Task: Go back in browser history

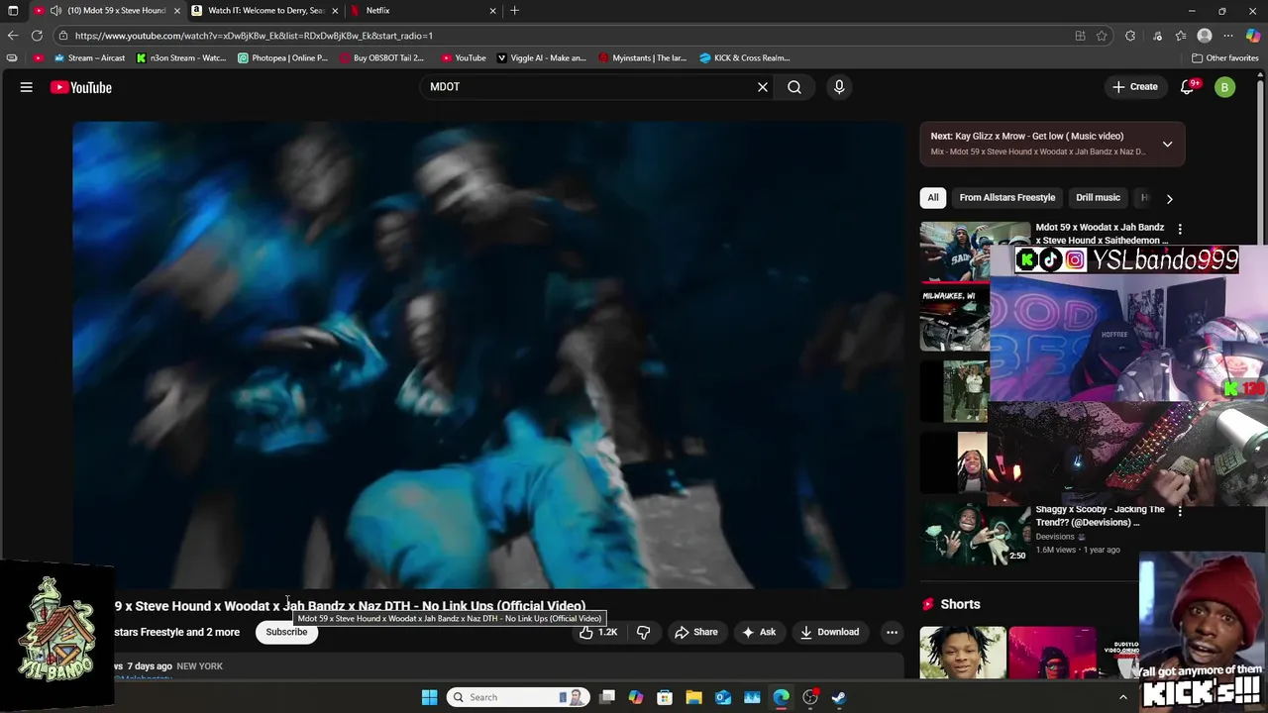Action: tap(13, 36)
